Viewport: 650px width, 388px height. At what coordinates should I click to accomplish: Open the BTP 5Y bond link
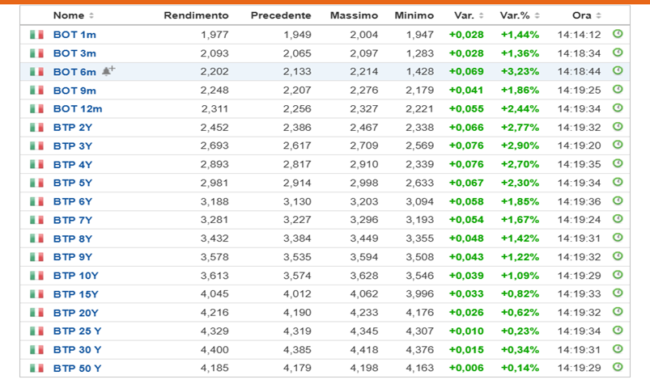pyautogui.click(x=73, y=183)
